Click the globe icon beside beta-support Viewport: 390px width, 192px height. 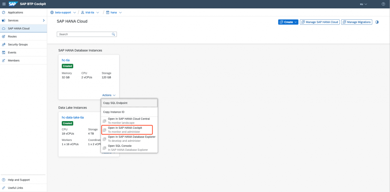(x=52, y=13)
